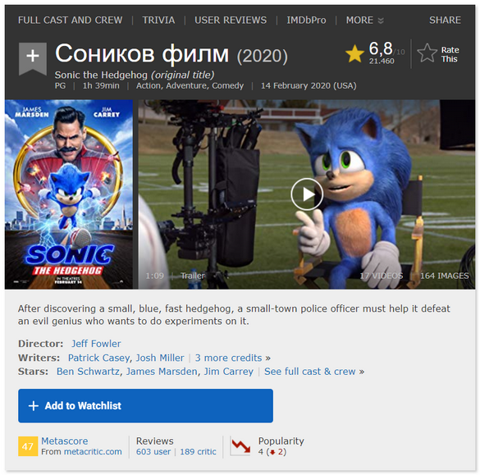Click the yellow rating star icon
The height and width of the screenshot is (475, 480).
(354, 54)
